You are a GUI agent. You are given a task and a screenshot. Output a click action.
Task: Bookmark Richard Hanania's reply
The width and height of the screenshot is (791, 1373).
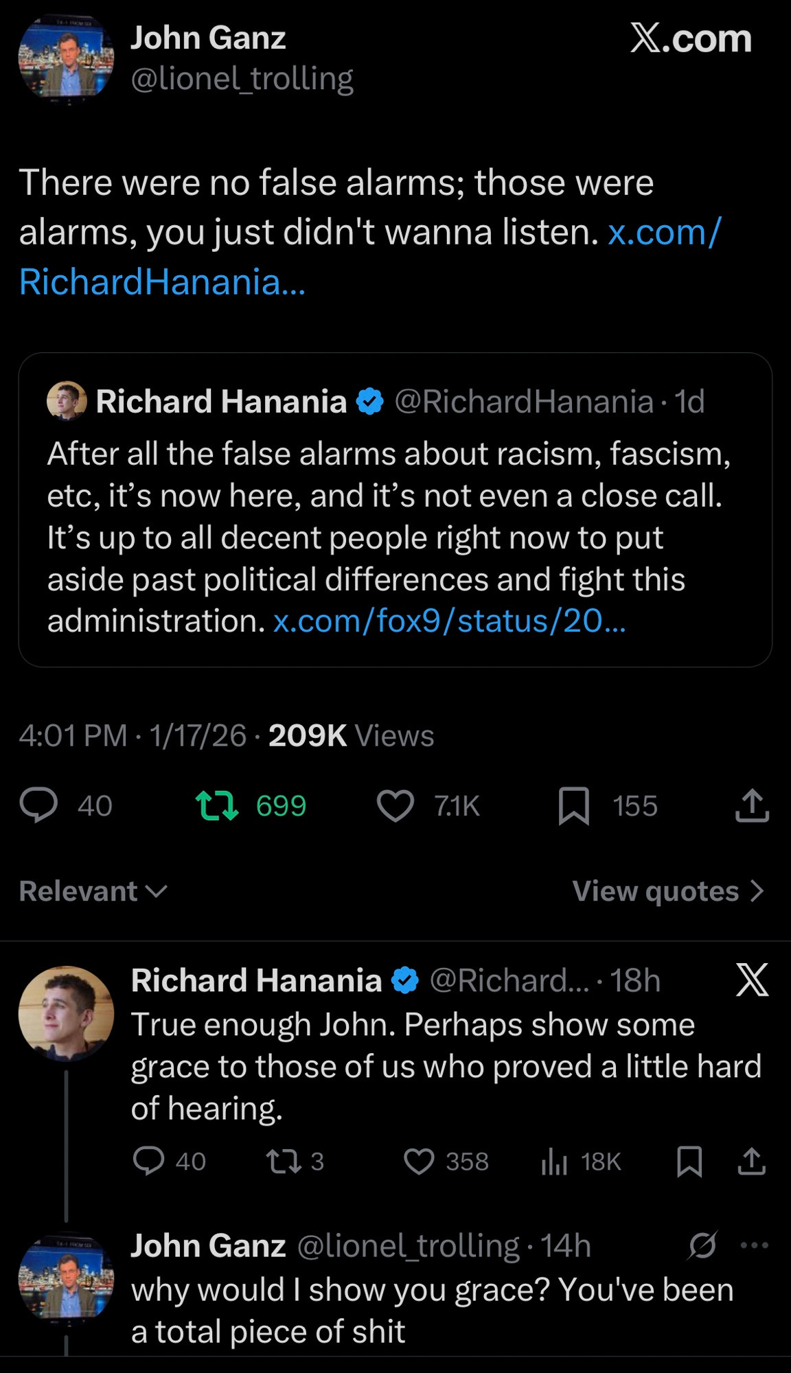[689, 1161]
